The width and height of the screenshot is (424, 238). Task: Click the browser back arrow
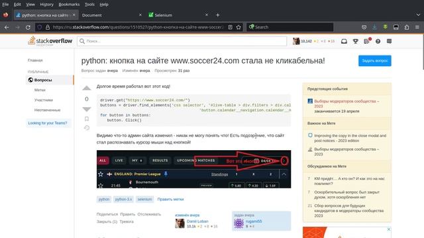[7, 27]
